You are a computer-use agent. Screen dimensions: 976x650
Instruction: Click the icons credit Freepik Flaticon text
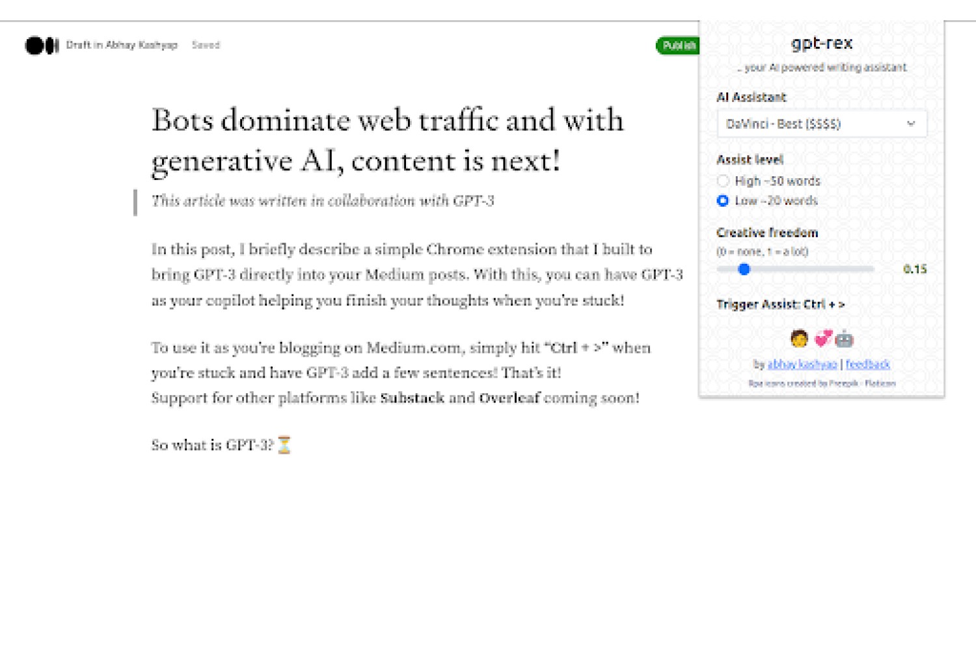(x=822, y=383)
